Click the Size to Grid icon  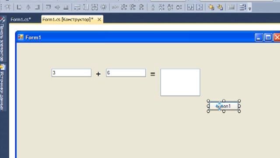104,7
